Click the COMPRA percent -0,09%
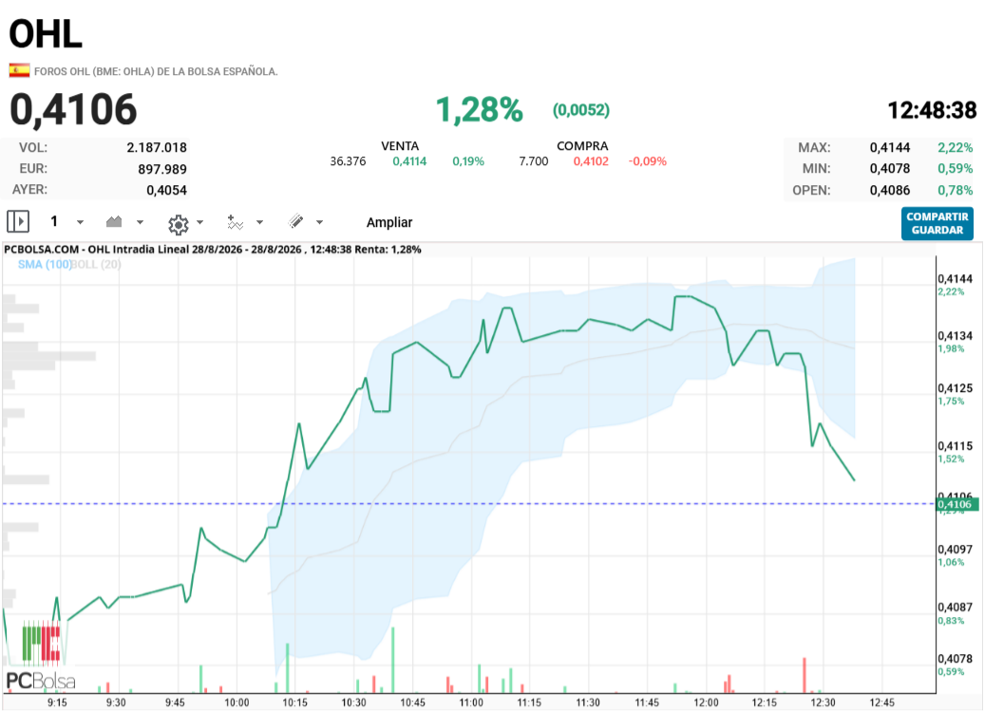Image resolution: width=985 pixels, height=711 pixels. (x=648, y=161)
